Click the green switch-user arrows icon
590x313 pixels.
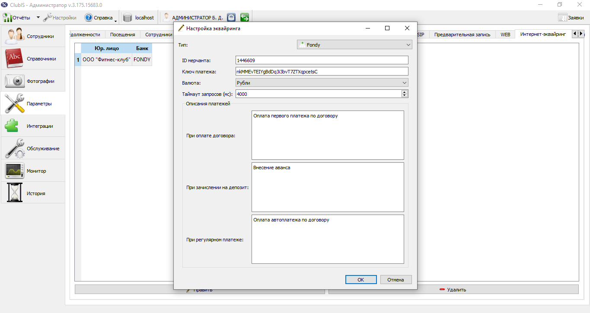[x=245, y=18]
